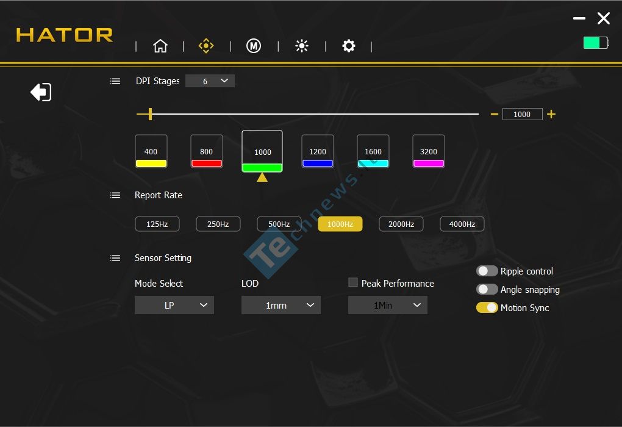The height and width of the screenshot is (427, 622).
Task: Click the battery level indicator
Action: click(x=596, y=43)
